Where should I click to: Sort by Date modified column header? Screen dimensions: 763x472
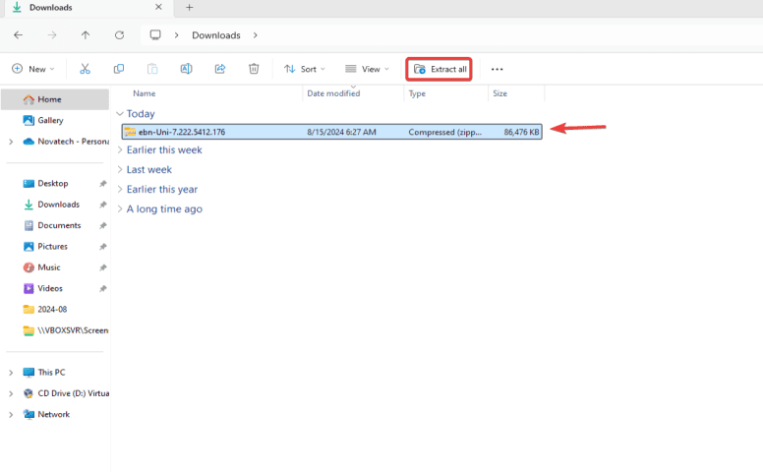coord(332,93)
